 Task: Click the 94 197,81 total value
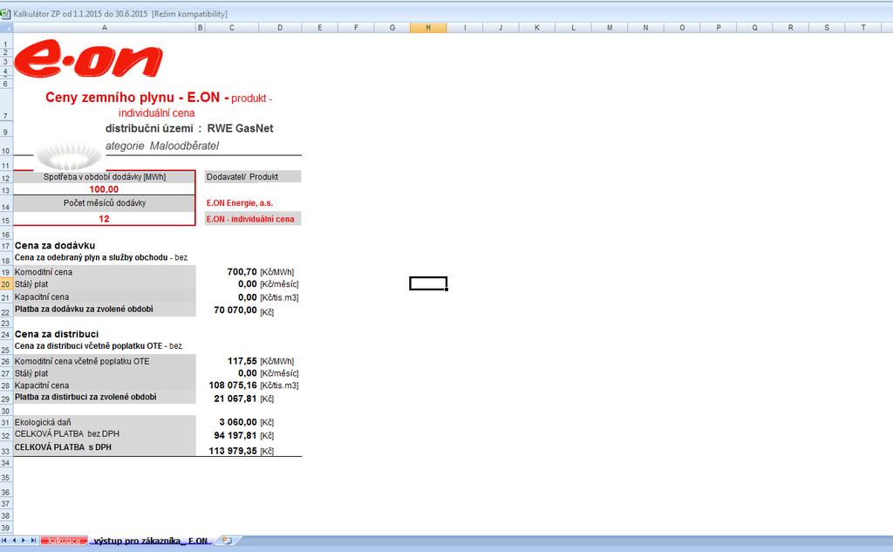tap(235, 435)
